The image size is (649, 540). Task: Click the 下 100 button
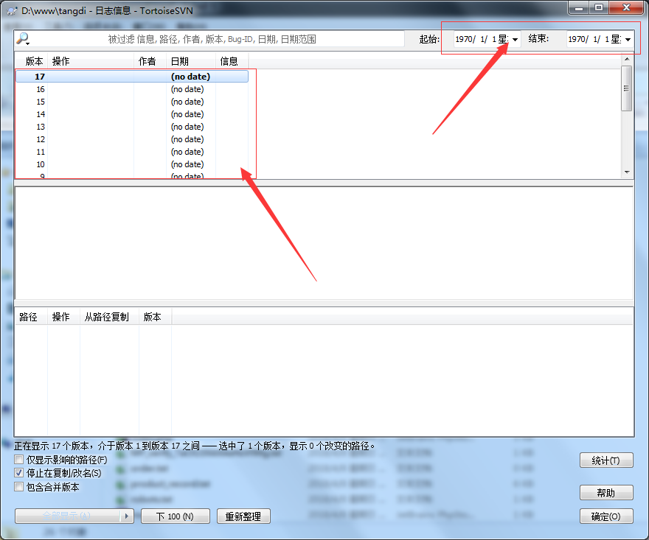pos(175,516)
